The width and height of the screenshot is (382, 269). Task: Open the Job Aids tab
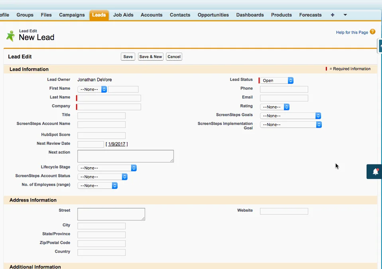pyautogui.click(x=123, y=15)
